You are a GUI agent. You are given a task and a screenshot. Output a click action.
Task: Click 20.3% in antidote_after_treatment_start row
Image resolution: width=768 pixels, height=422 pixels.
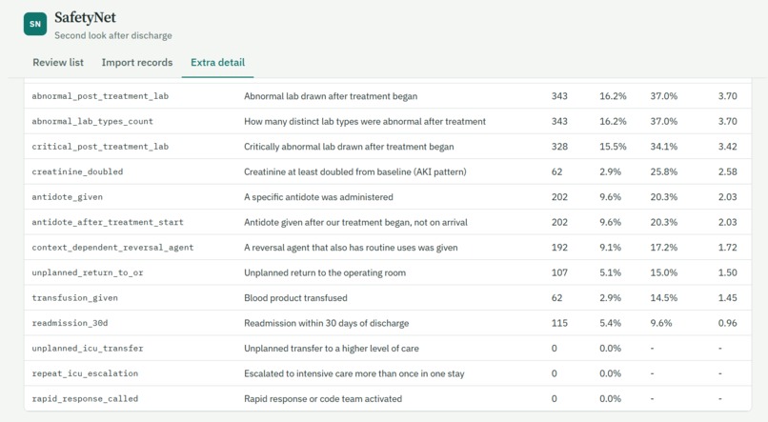[664, 222]
